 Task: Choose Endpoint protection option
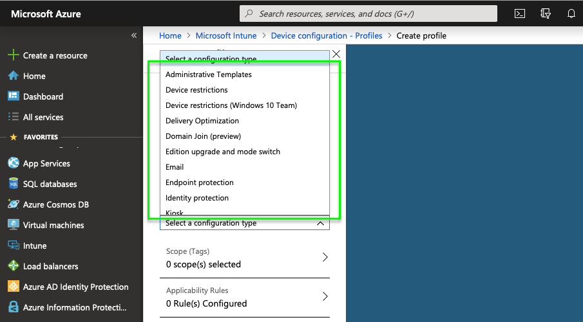pyautogui.click(x=245, y=182)
